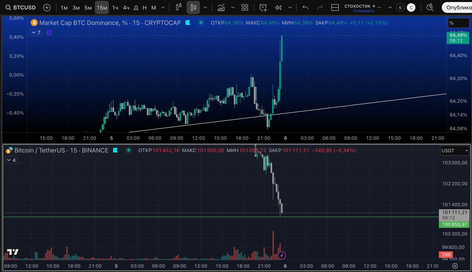472x272 pixels.
Task: Open Market Cap BTC Dominance symbol title
Action: 110,23
